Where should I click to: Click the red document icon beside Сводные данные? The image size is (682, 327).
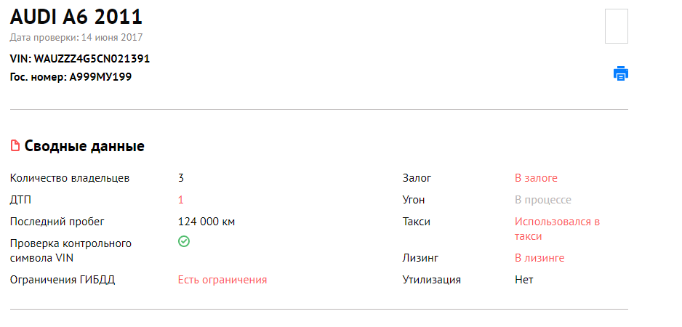point(15,145)
